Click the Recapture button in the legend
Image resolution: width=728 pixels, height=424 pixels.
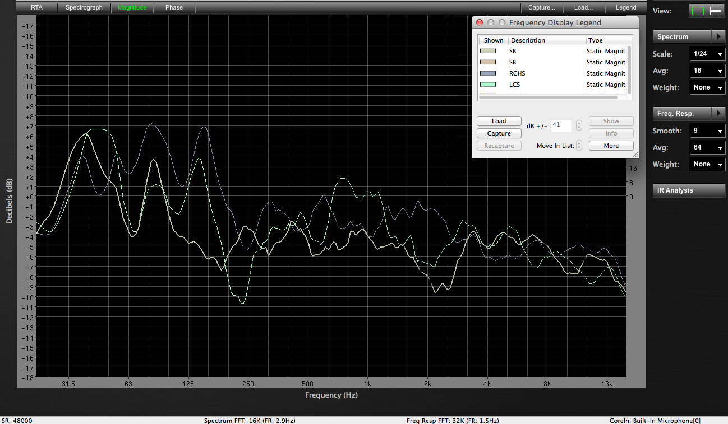pyautogui.click(x=499, y=146)
